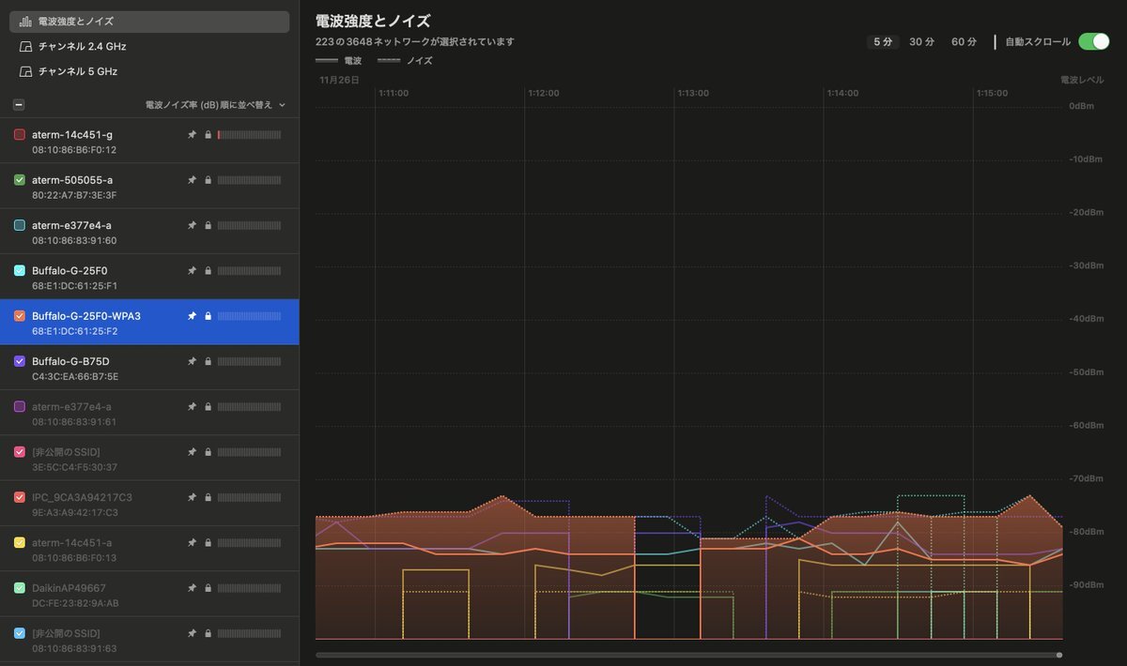Uncheck the aterm-505055-a network checkbox
Image resolution: width=1127 pixels, height=666 pixels.
coord(20,180)
